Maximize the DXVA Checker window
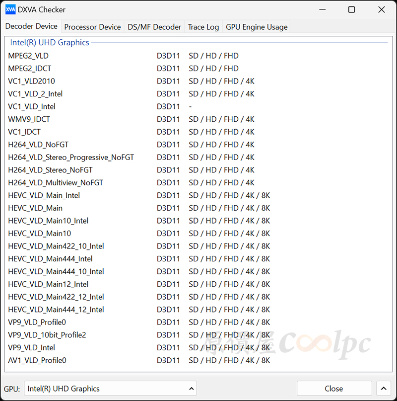The image size is (397, 401). (351, 10)
